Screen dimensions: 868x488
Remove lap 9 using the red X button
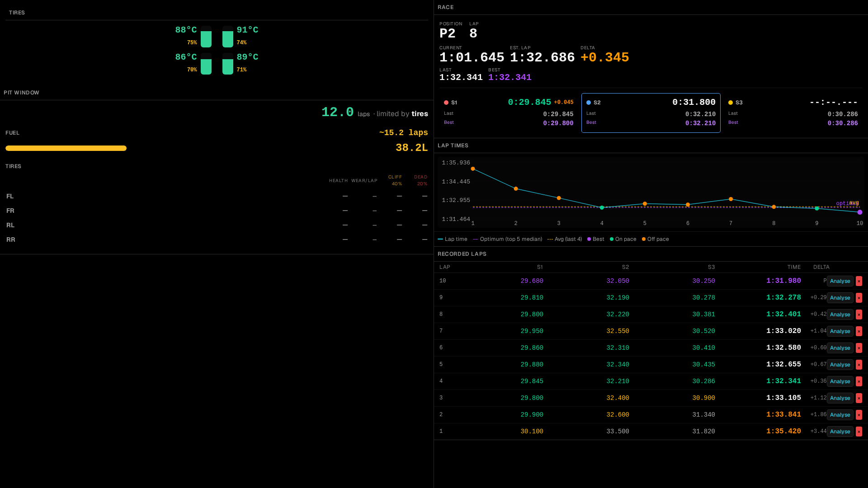tap(859, 298)
